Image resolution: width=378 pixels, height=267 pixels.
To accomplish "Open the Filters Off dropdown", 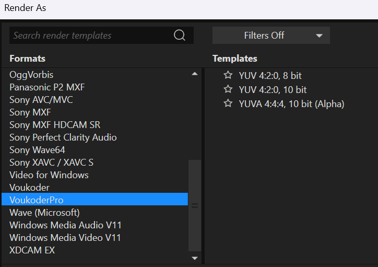I will coord(271,36).
